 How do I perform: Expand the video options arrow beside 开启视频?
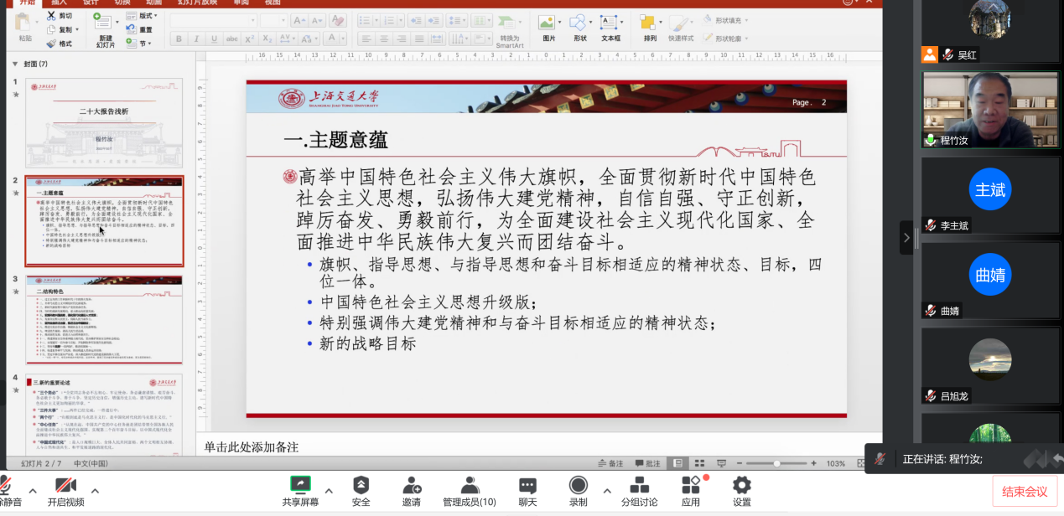pos(95,491)
